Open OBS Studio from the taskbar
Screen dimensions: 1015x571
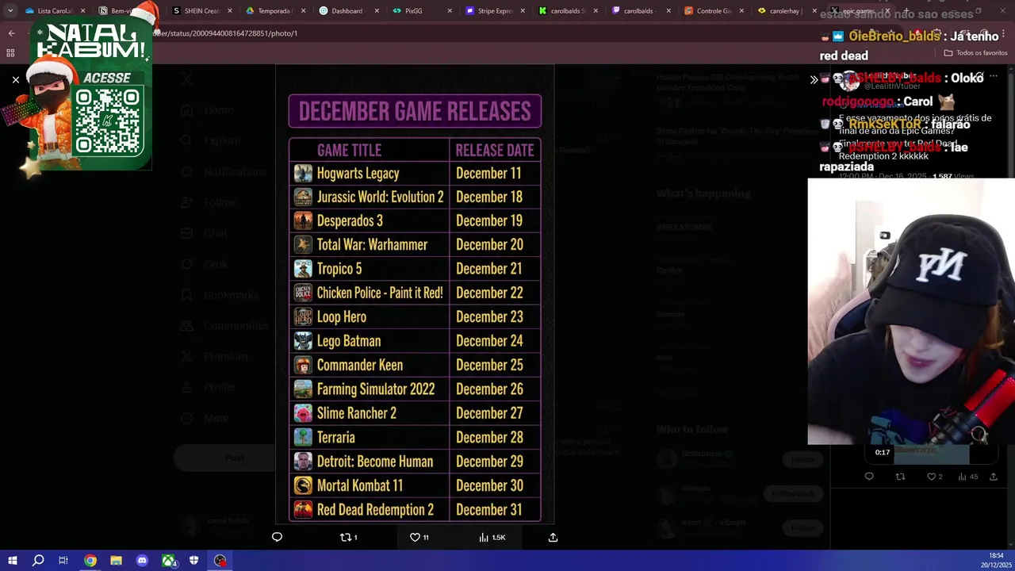pos(220,561)
